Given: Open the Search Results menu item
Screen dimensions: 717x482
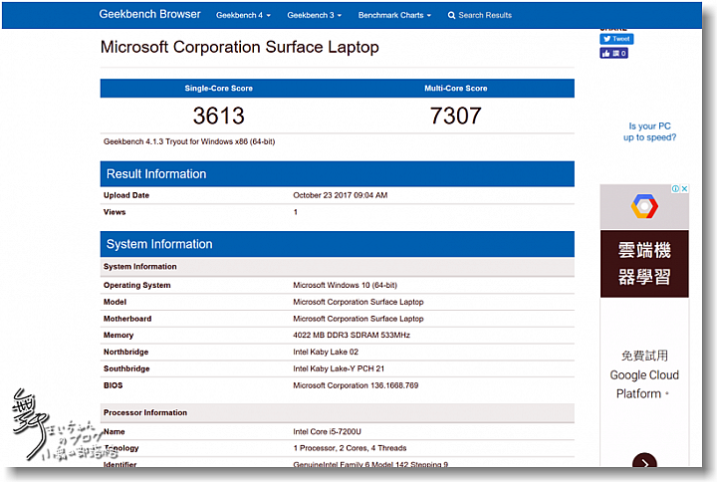Looking at the screenshot, I should coord(480,15).
